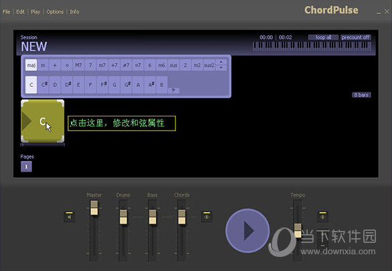Toggle the master mute speaker icon
Screen dimensions: 392x271
click(x=70, y=217)
